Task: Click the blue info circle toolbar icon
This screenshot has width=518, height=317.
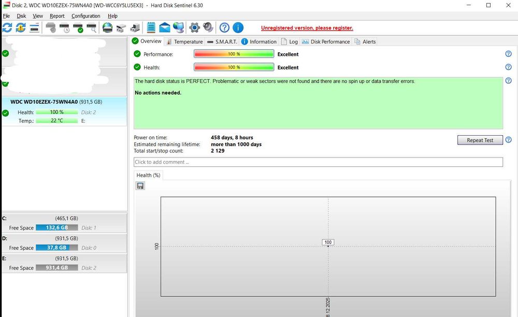Action: [238, 28]
